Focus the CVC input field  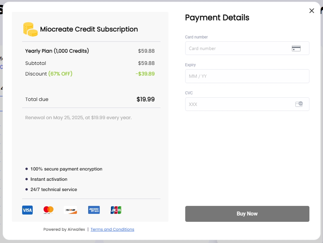coord(247,104)
